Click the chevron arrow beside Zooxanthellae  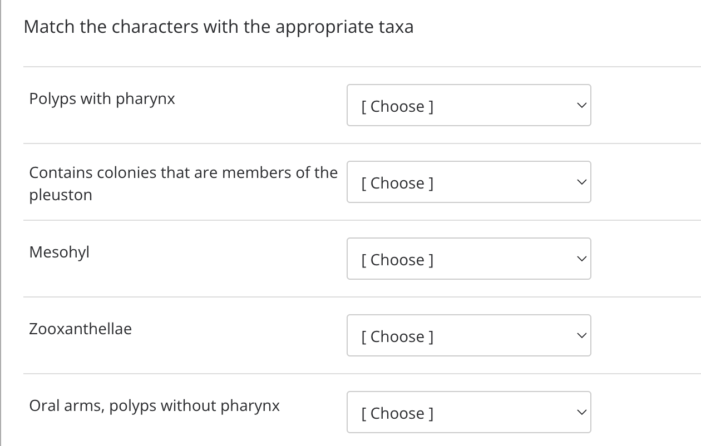tap(581, 335)
